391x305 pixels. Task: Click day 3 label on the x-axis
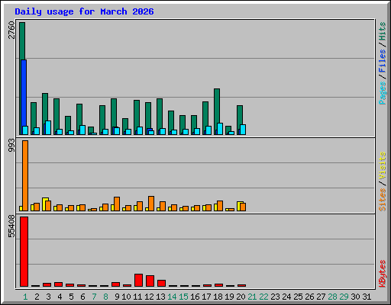[48, 297]
